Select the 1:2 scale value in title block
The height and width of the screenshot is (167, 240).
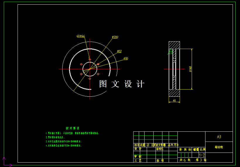tap(202, 155)
